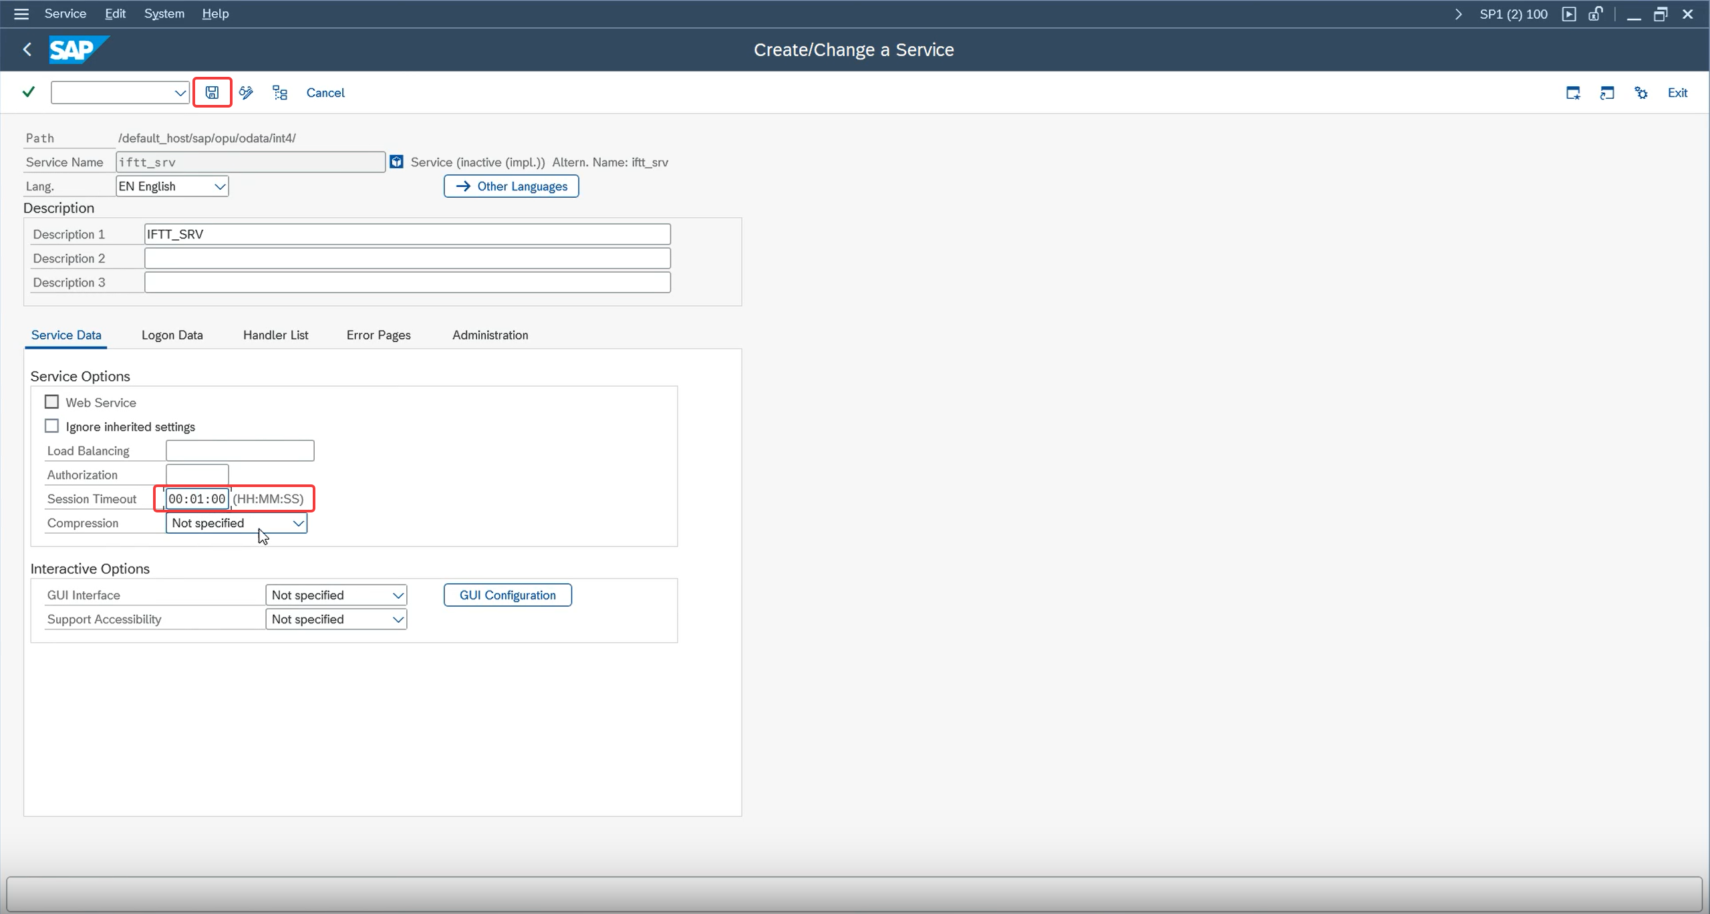Viewport: 1710px width, 914px height.
Task: Click the Description 1 field
Action: coord(407,234)
